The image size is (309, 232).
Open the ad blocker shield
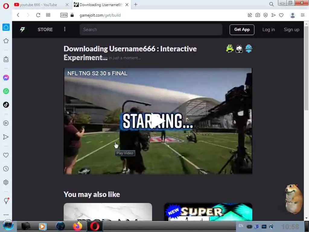pos(266,15)
